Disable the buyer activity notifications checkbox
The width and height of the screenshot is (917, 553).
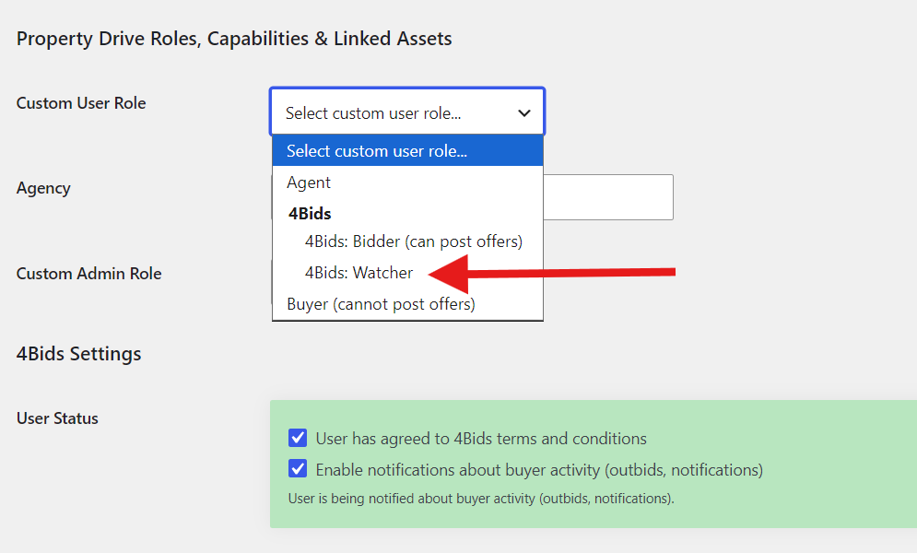(298, 469)
